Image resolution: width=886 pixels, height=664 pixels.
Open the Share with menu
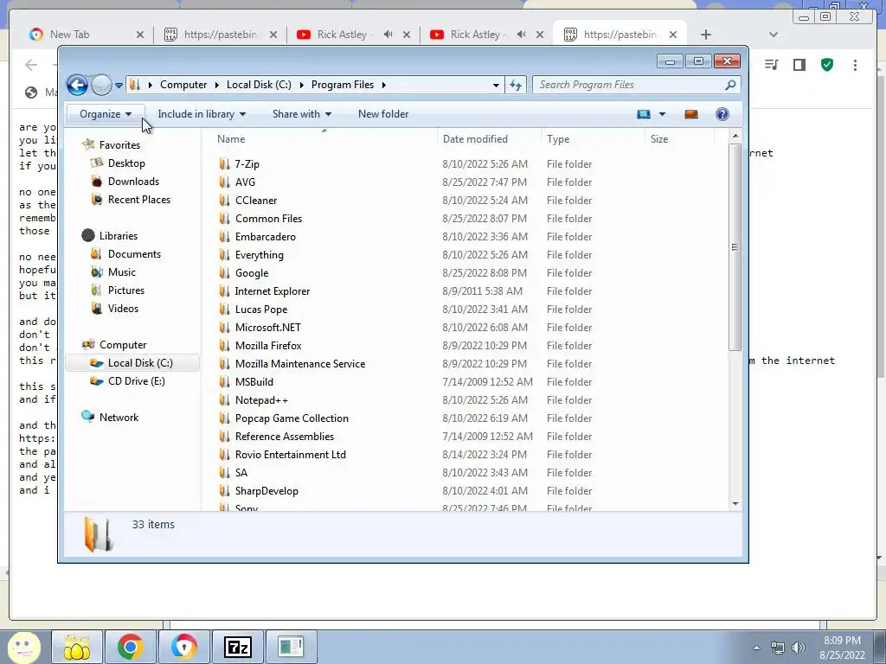[302, 114]
